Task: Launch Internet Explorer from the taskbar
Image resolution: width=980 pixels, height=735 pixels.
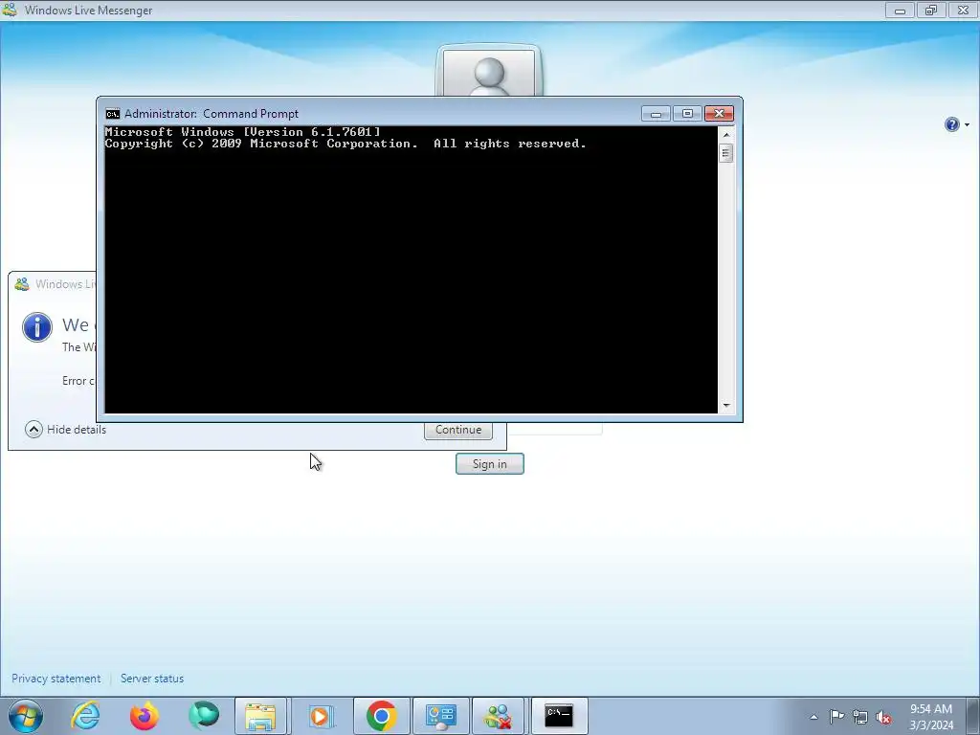Action: [85, 716]
